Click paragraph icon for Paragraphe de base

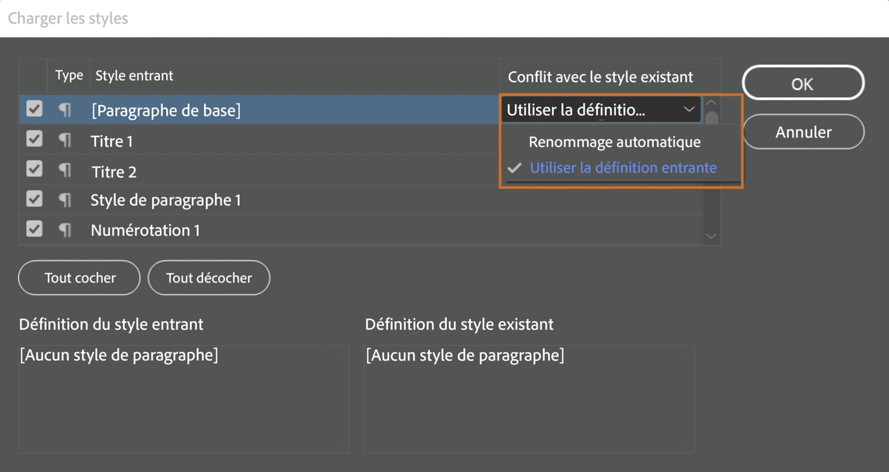coord(65,110)
